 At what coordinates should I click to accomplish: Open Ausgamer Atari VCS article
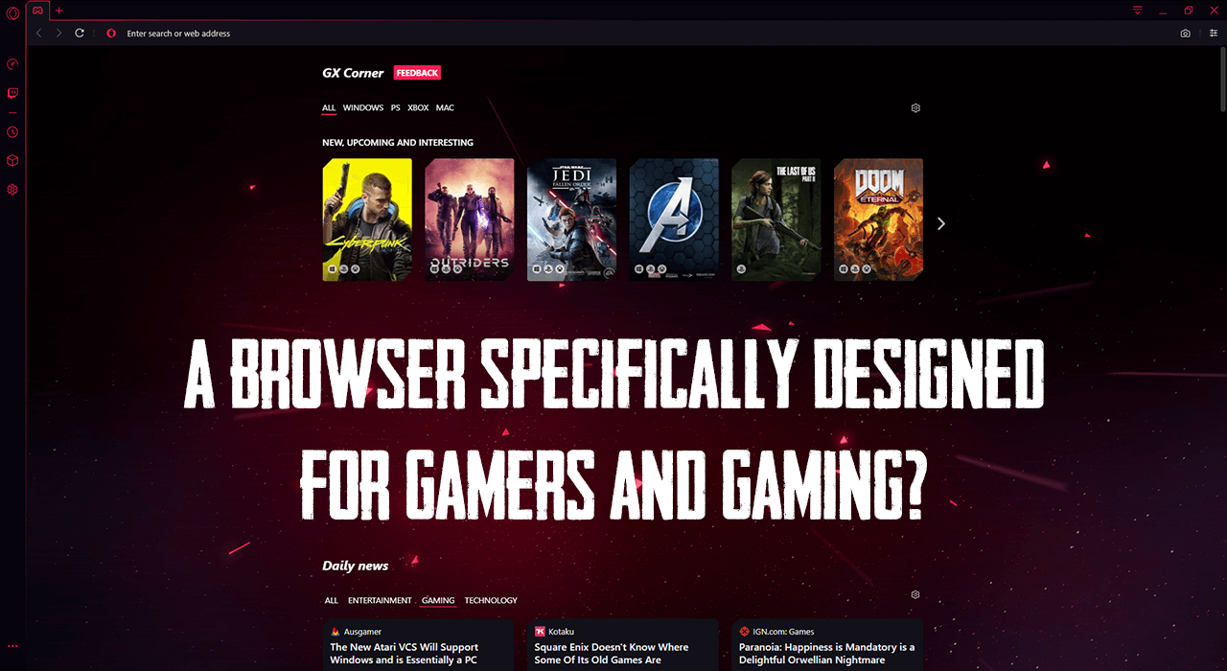pyautogui.click(x=418, y=645)
